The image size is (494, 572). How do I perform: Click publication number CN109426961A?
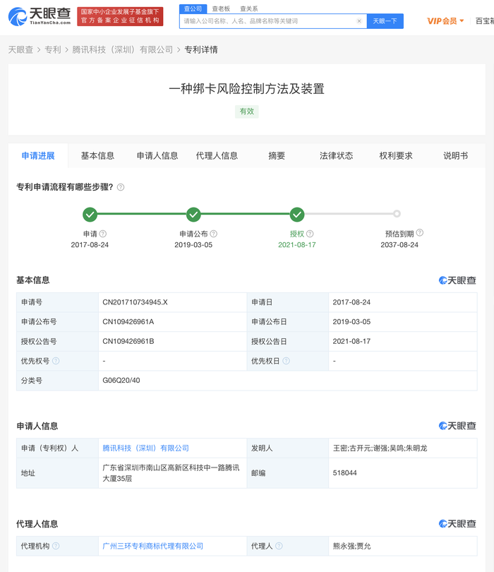(128, 322)
